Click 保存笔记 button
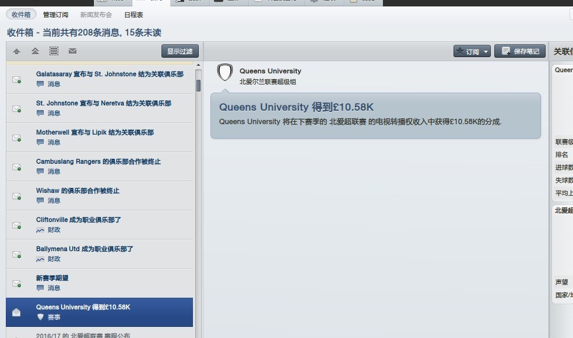This screenshot has height=338, width=573. pos(519,51)
